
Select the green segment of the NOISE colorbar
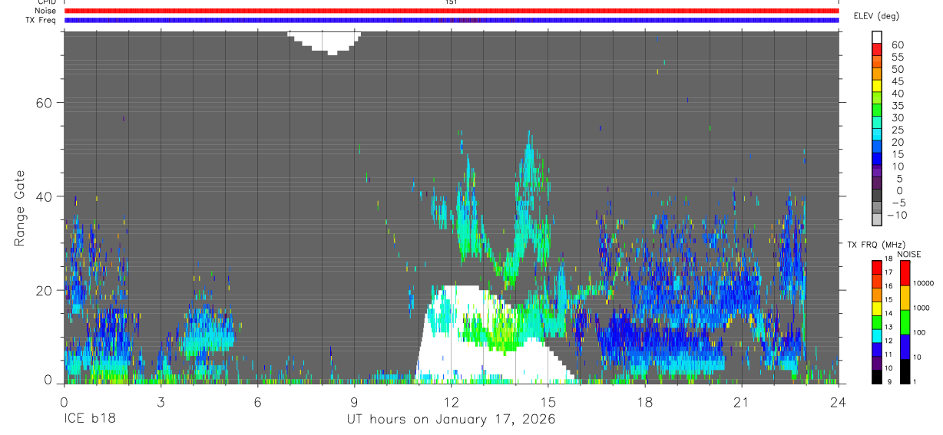coord(904,322)
